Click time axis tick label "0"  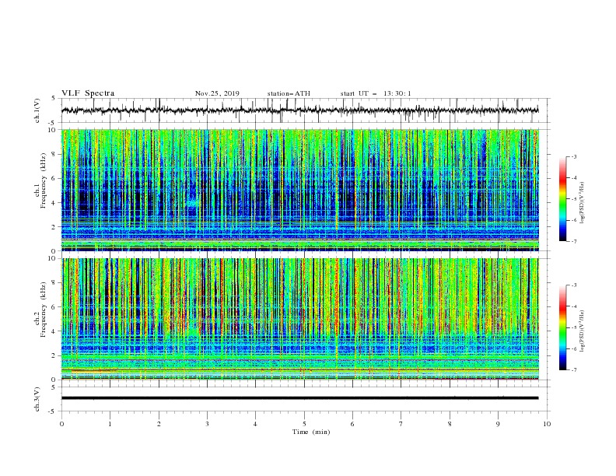pyautogui.click(x=61, y=424)
